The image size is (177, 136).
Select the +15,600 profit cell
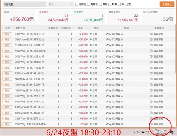[x=83, y=68]
